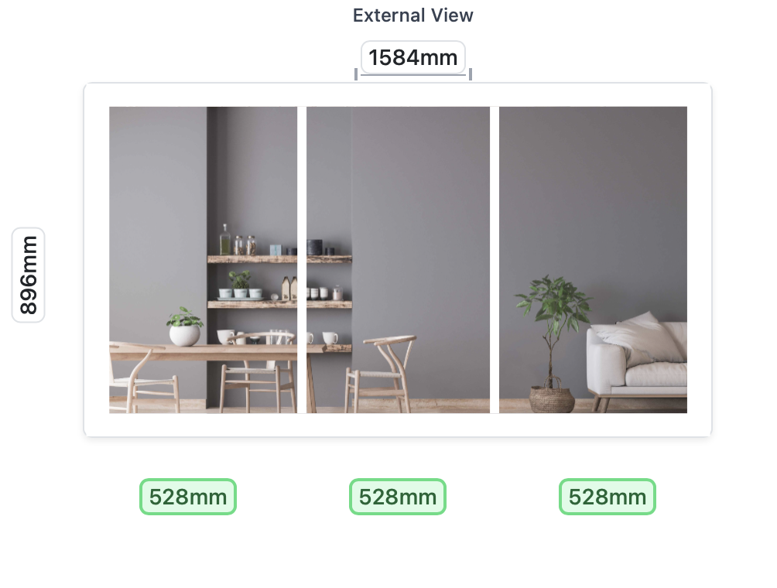
Task: Click the divider between left and middle panes
Action: (302, 260)
